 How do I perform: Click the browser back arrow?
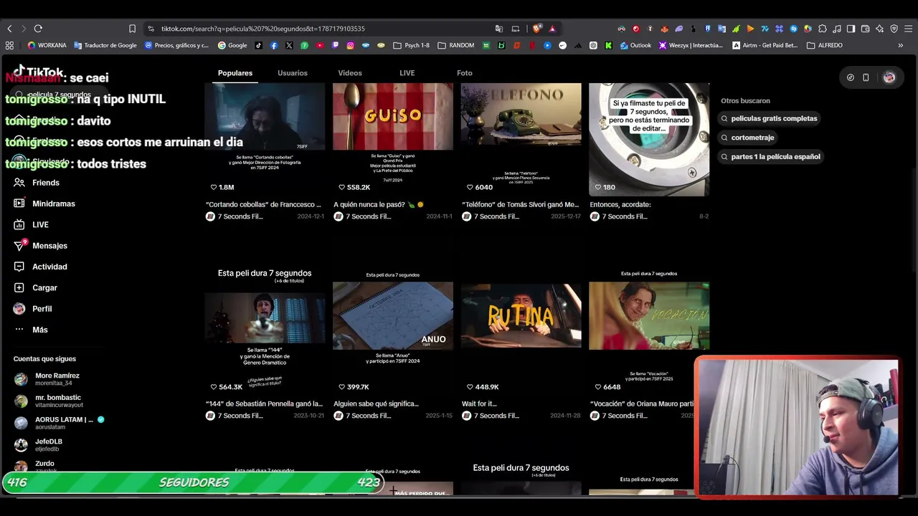pos(9,29)
